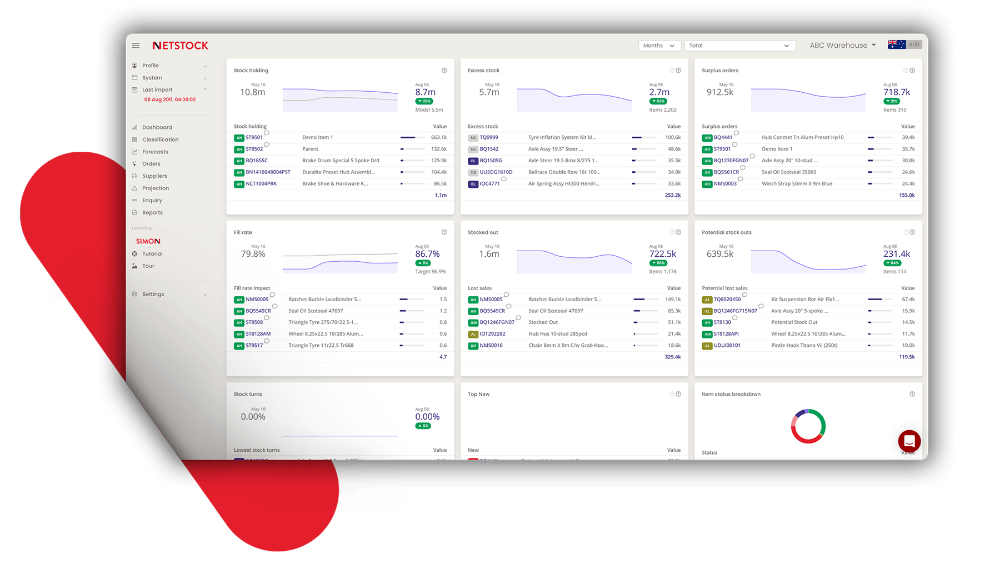Viewport: 1000px width, 563px height.
Task: Open Forecasts from the sidebar
Action: click(x=134, y=151)
